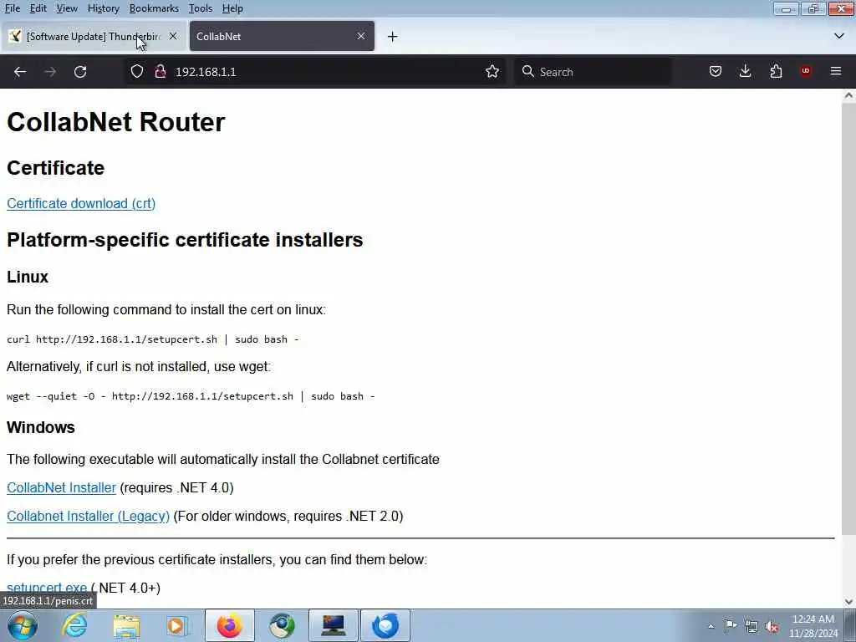Click the uBlock Origin extension icon
This screenshot has height=642, width=856.
click(806, 71)
